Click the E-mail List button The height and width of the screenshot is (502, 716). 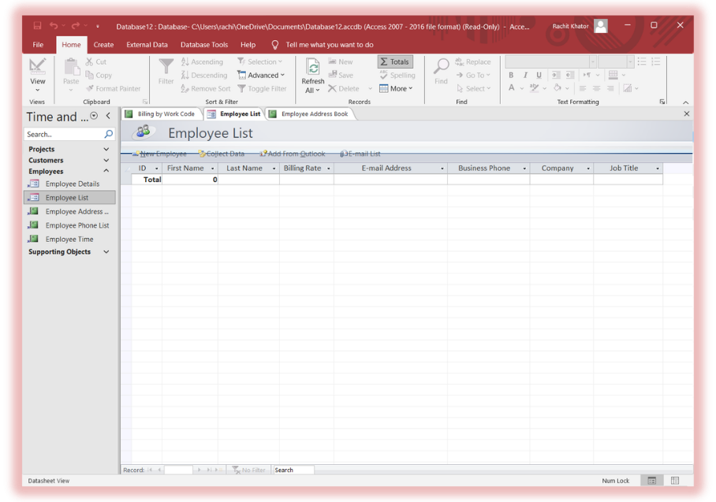363,154
